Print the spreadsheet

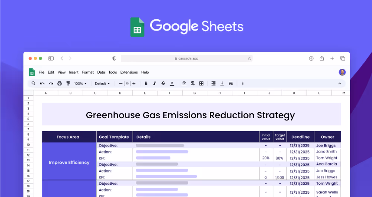coord(60,84)
